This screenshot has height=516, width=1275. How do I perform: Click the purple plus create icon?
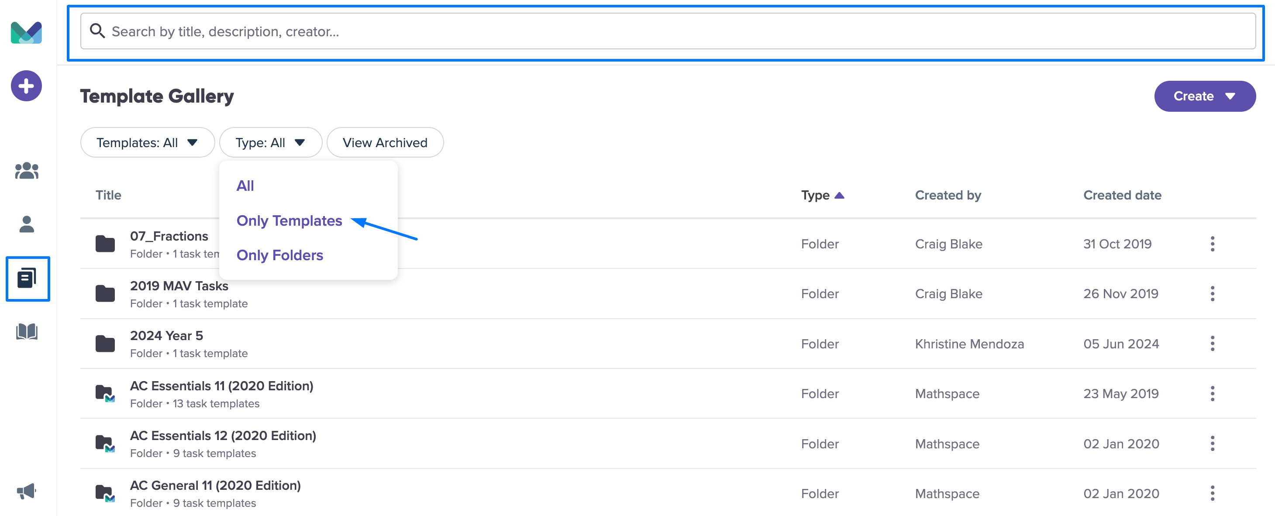pyautogui.click(x=26, y=86)
